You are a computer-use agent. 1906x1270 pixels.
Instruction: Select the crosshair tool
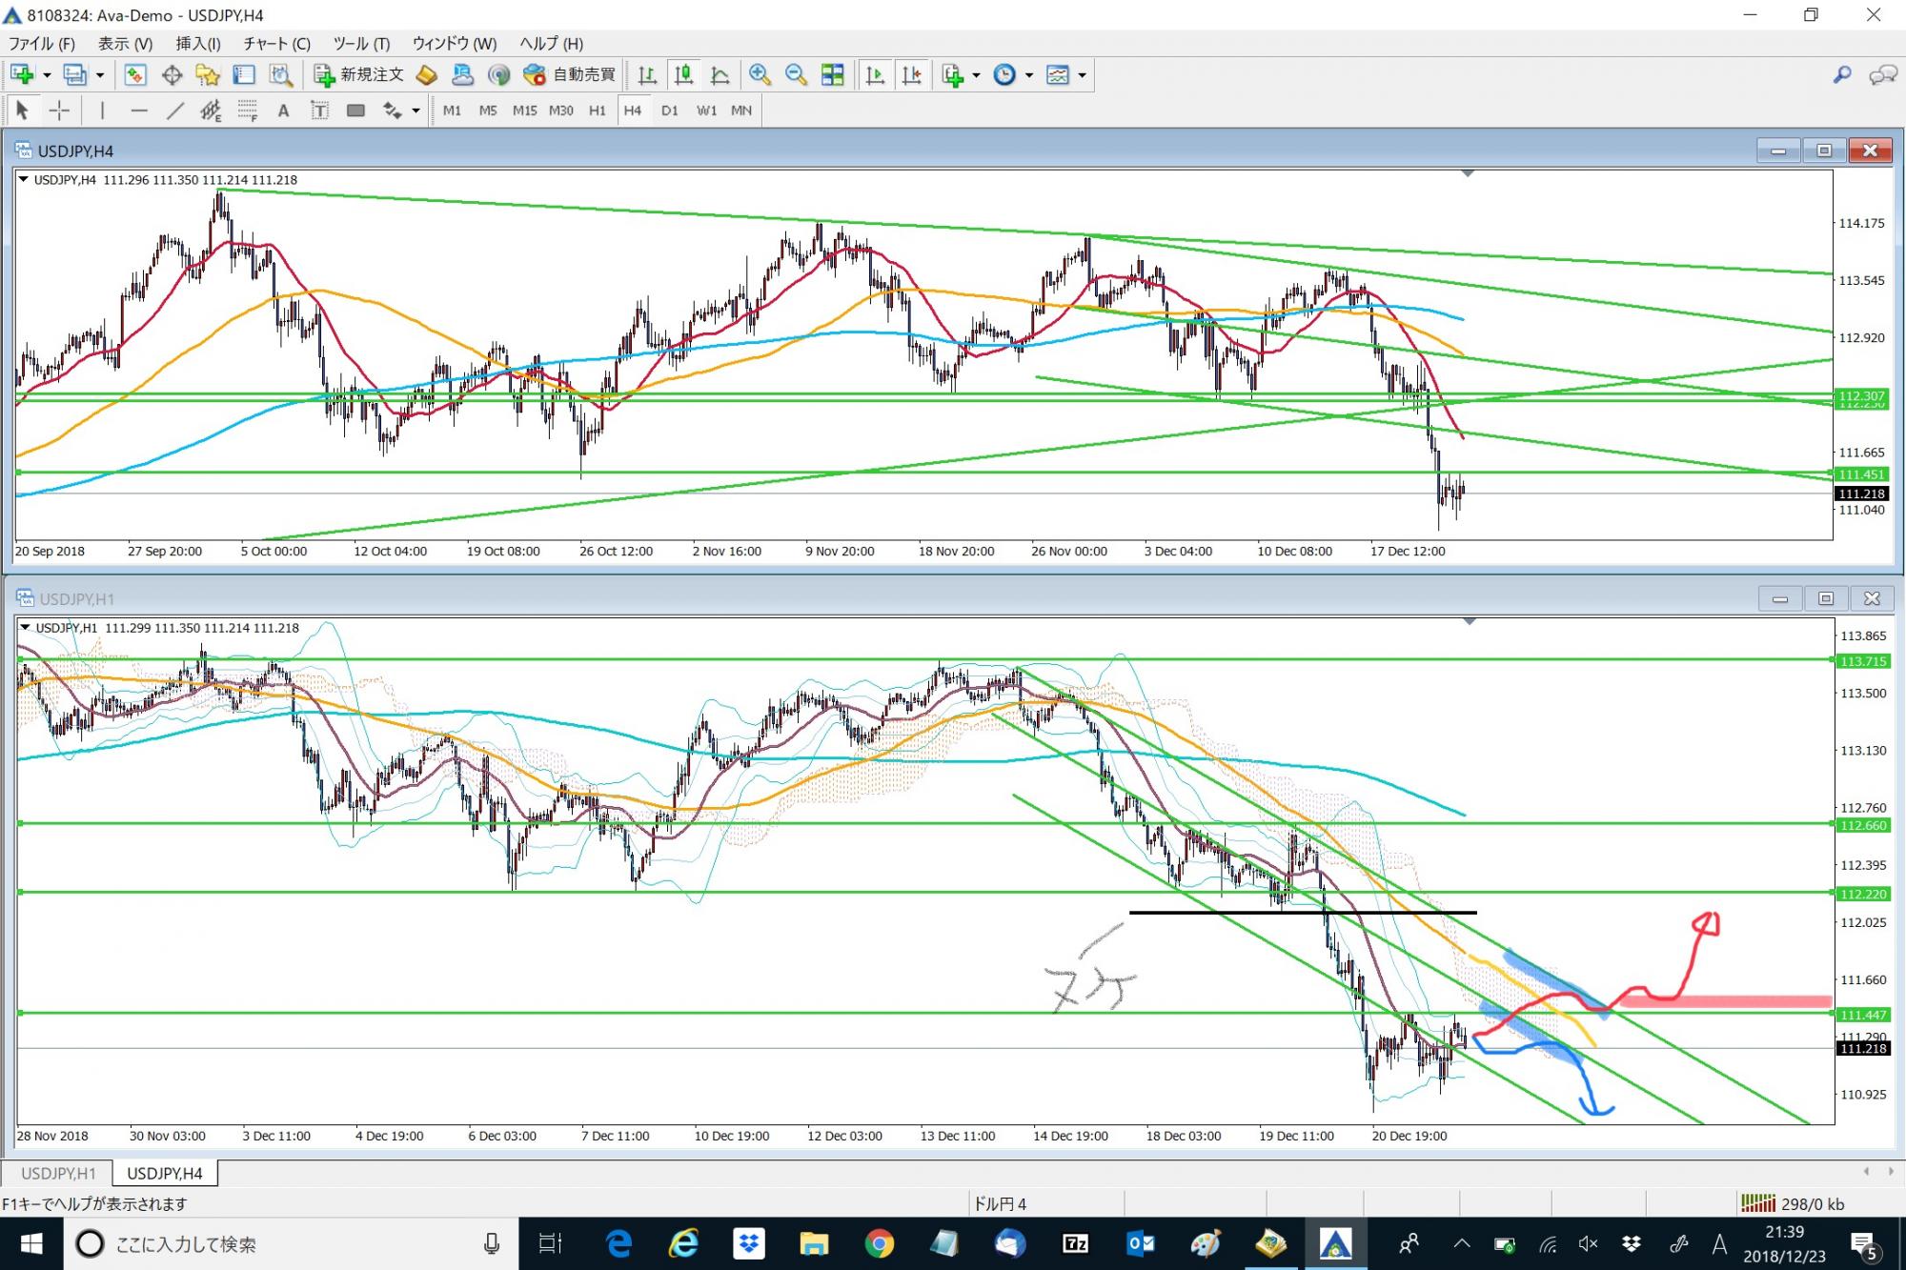[x=59, y=111]
